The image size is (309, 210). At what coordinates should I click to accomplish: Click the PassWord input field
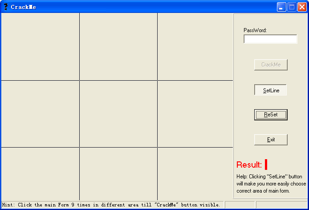270,39
